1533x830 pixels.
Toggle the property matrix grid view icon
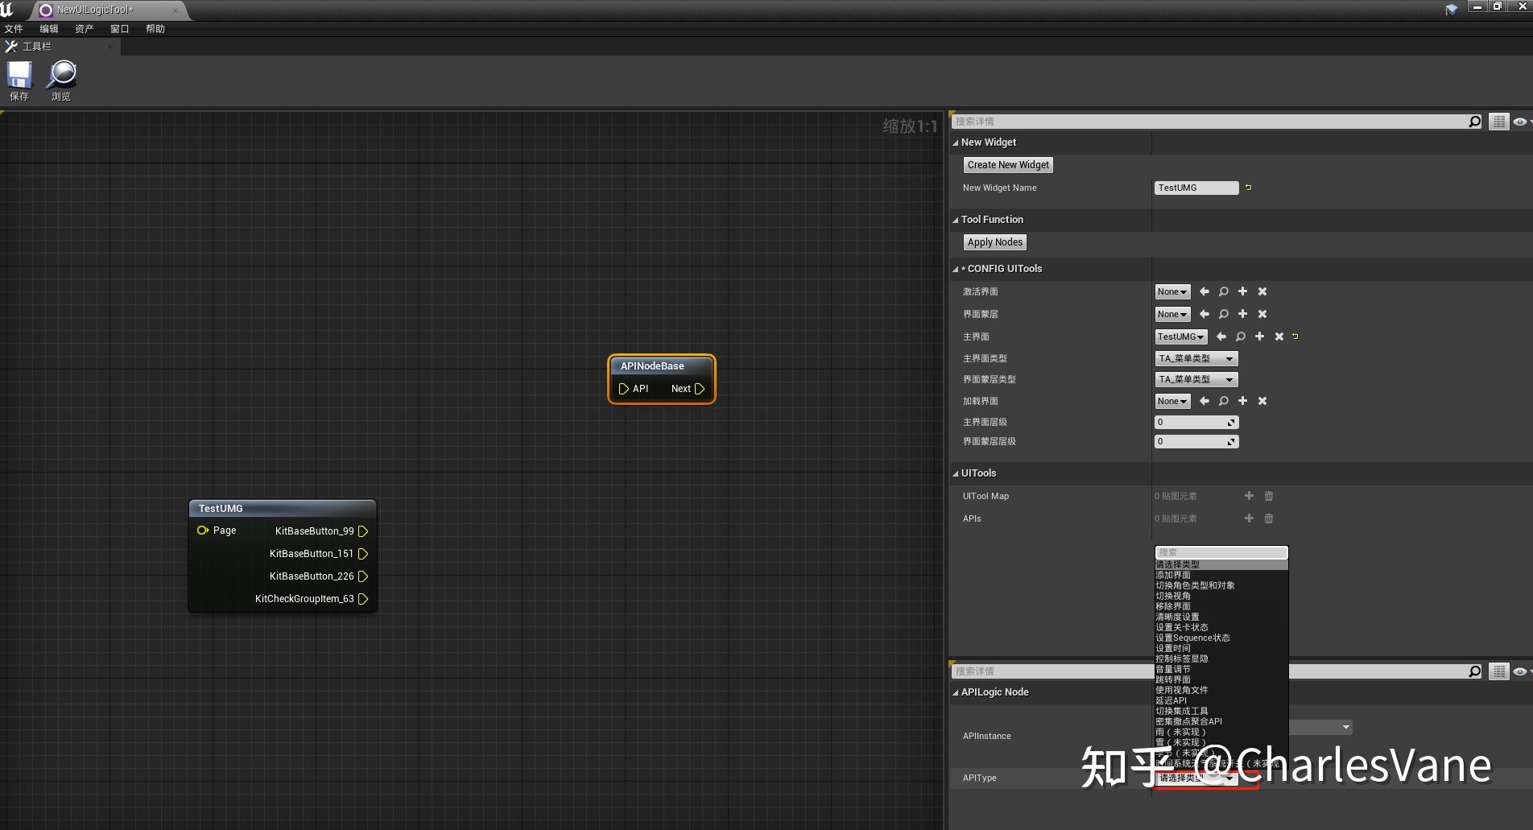click(x=1498, y=121)
